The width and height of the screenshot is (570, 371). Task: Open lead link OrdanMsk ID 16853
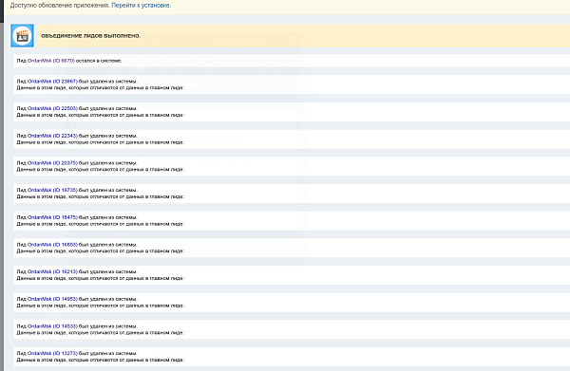pyautogui.click(x=52, y=245)
